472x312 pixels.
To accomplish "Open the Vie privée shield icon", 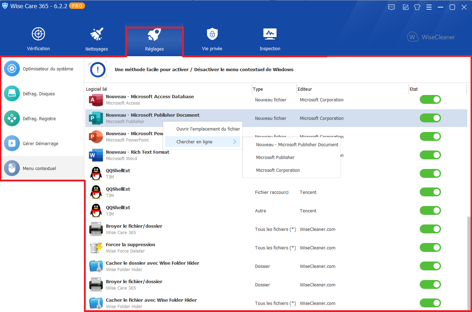I will point(212,34).
